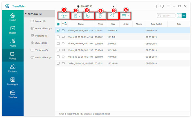192x118 pixels.
Task: Check the Video_19-09-18_09-42-54 checkbox
Action: (58, 37)
